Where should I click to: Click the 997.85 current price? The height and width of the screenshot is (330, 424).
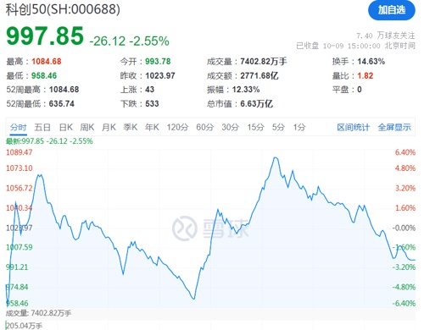(x=45, y=36)
